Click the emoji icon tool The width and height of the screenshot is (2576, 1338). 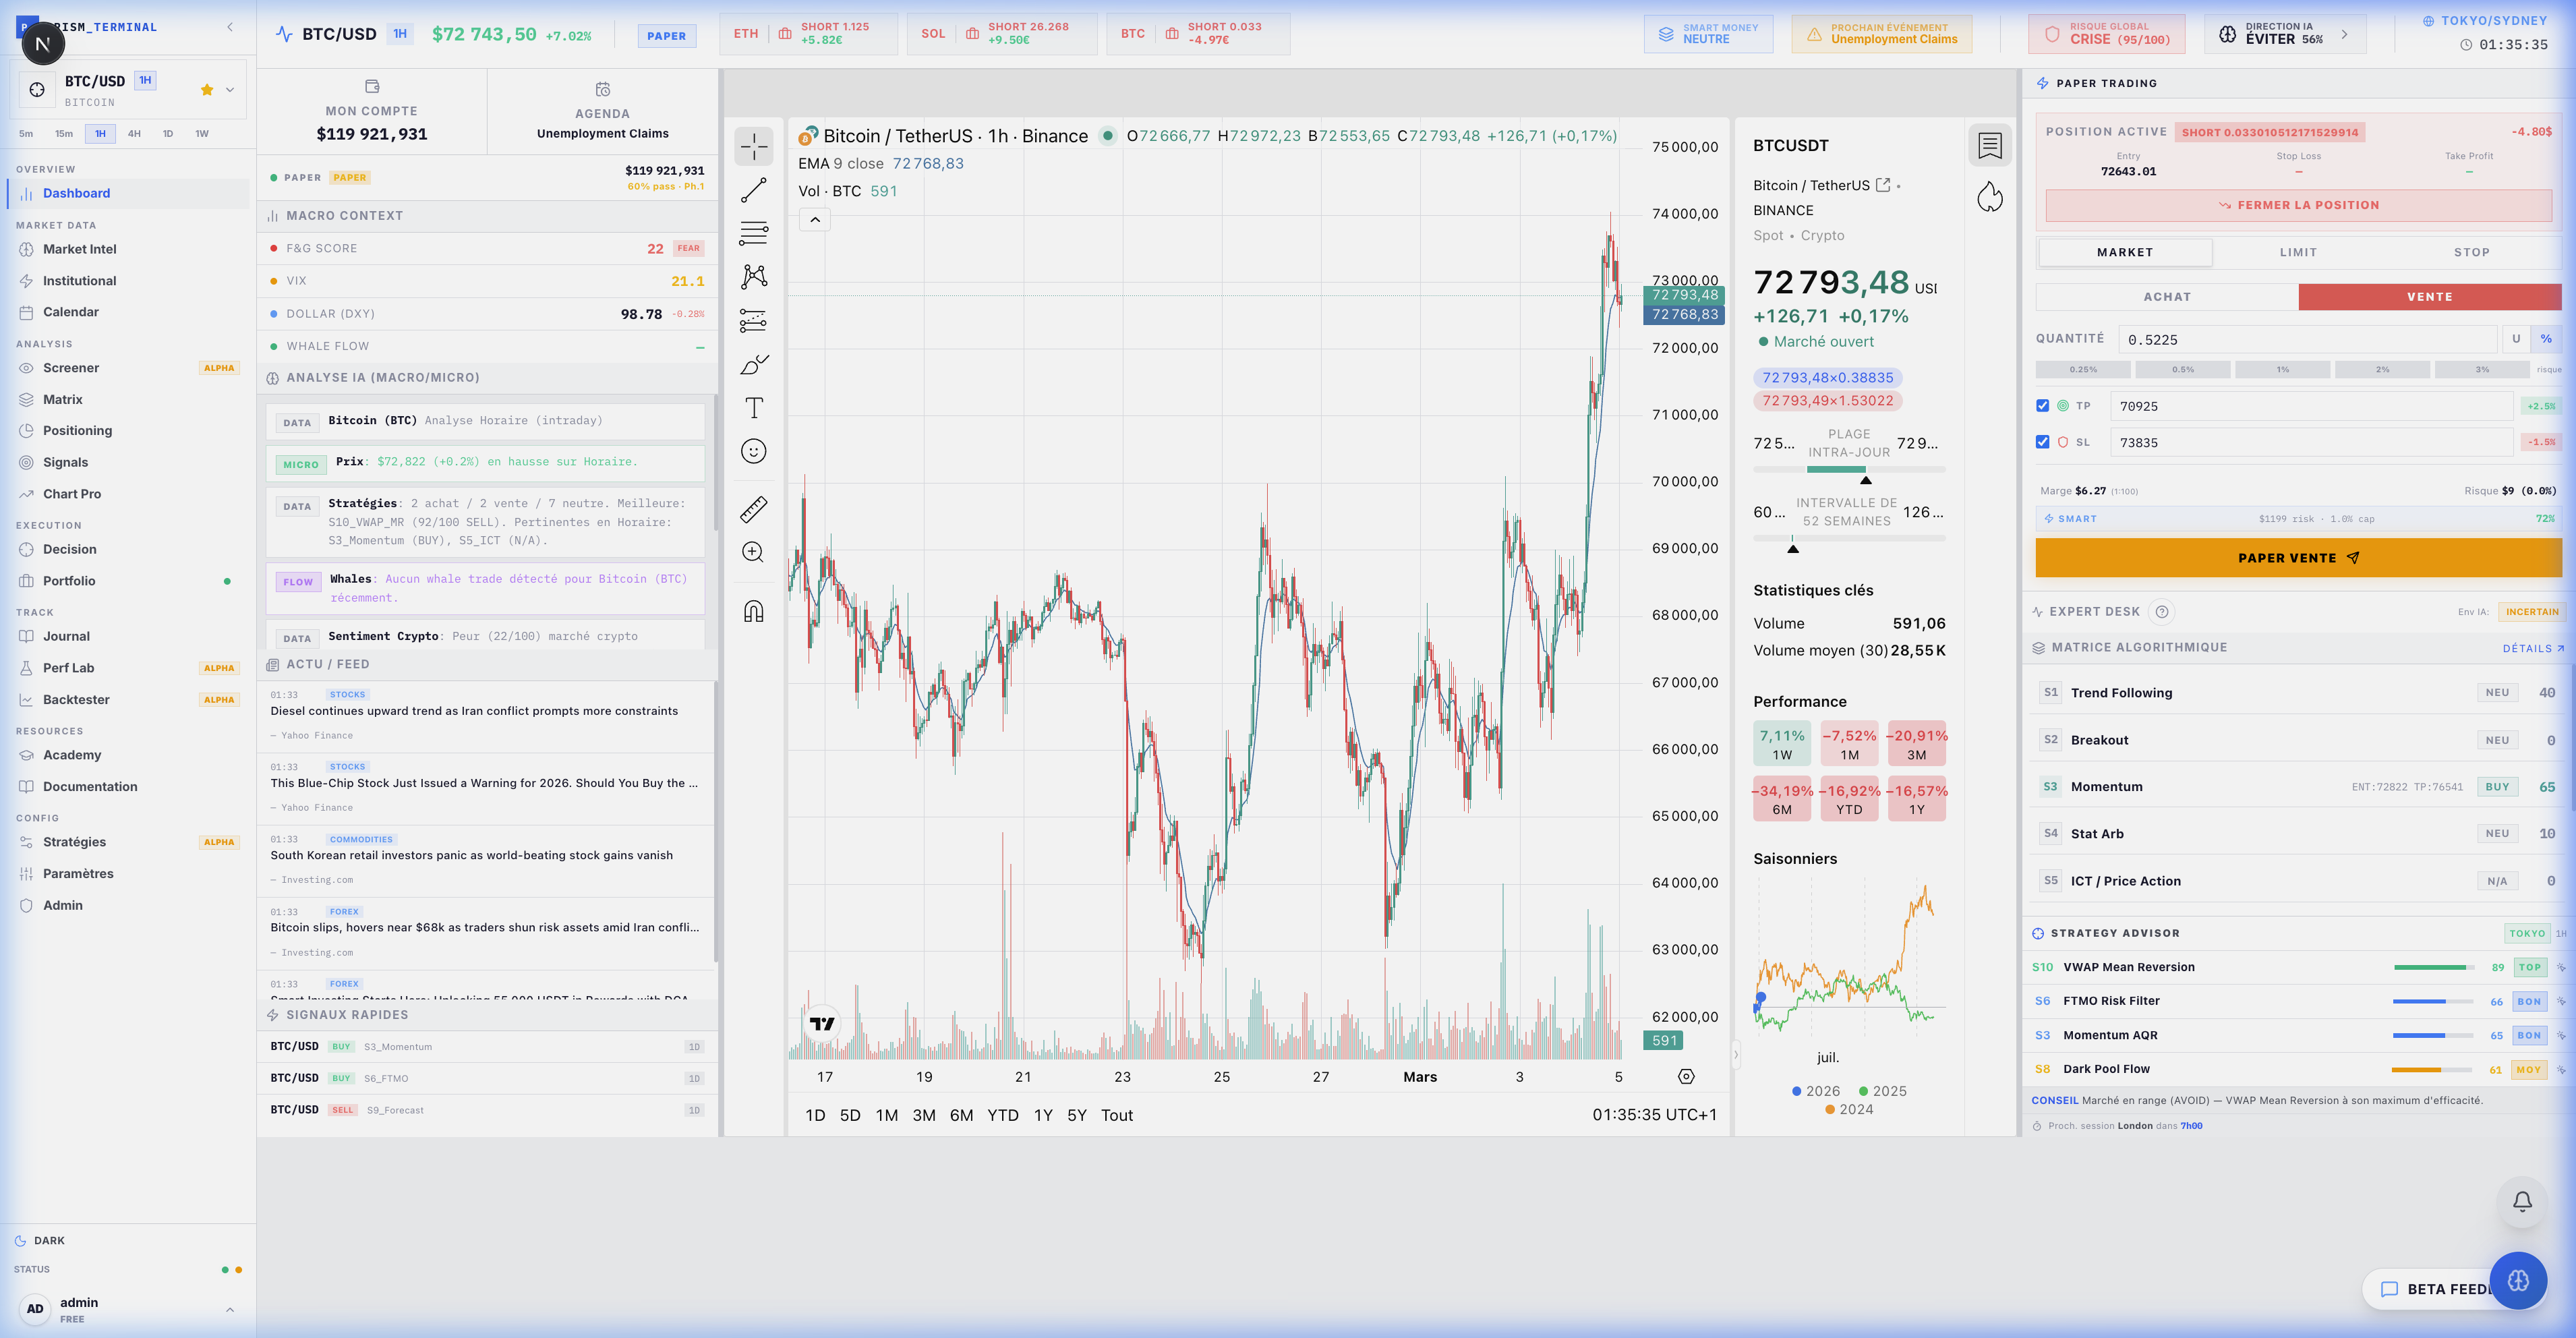pos(754,451)
